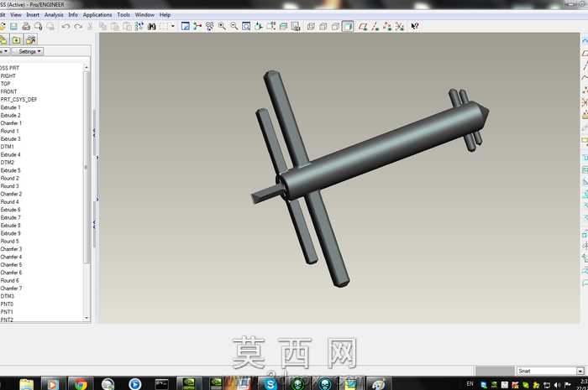Toggle datum planes display
The image size is (588, 390).
coord(363,26)
